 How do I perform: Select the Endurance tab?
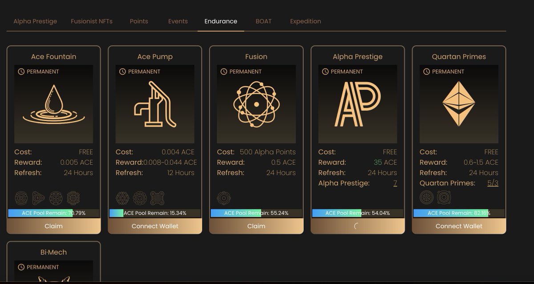[221, 21]
